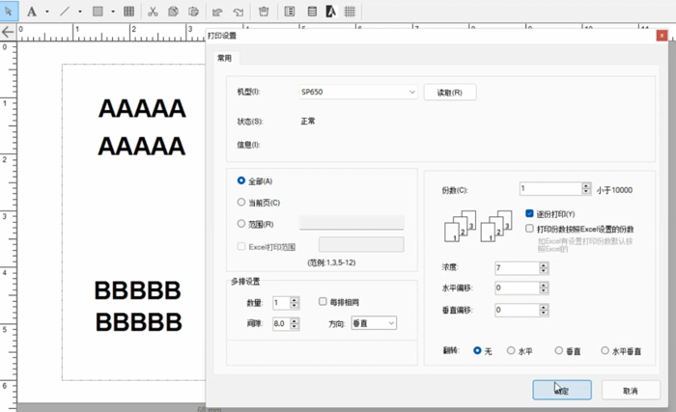
Task: Select the pointer selection tool
Action: (10, 12)
